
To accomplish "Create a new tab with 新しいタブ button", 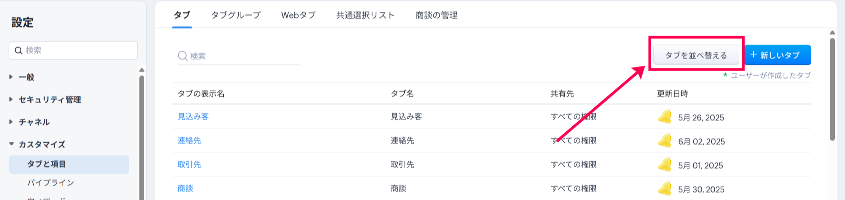I will point(778,55).
